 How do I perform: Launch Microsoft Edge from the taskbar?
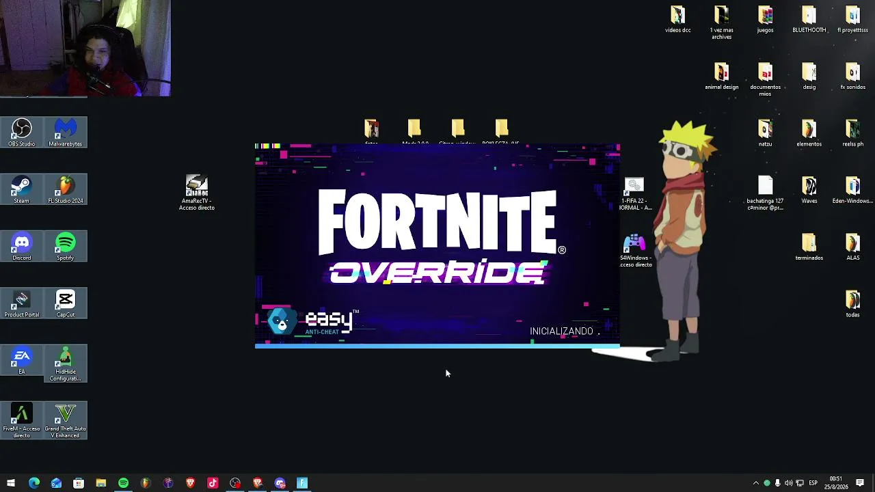(x=33, y=483)
